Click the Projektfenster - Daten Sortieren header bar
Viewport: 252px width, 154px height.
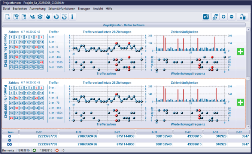pyautogui.click(x=124, y=25)
